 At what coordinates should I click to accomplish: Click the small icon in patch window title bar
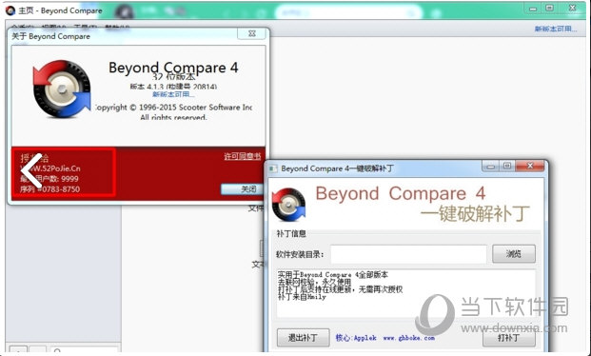tap(274, 168)
